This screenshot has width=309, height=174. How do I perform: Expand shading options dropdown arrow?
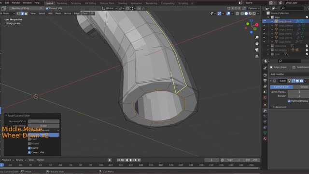coord(258,14)
